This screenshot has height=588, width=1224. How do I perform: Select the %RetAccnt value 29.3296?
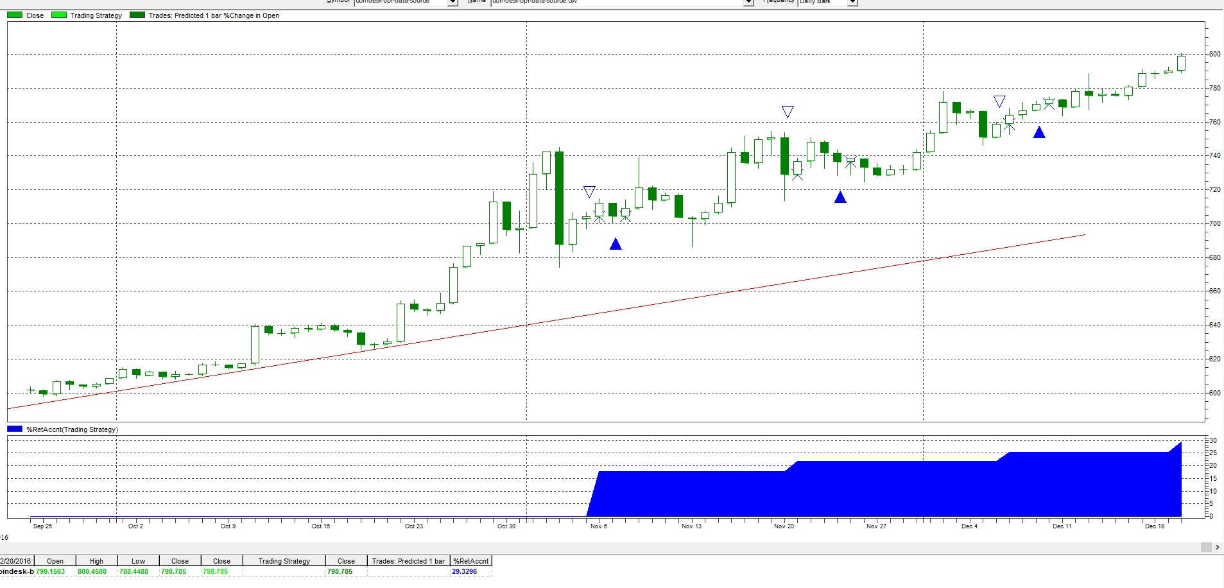464,571
